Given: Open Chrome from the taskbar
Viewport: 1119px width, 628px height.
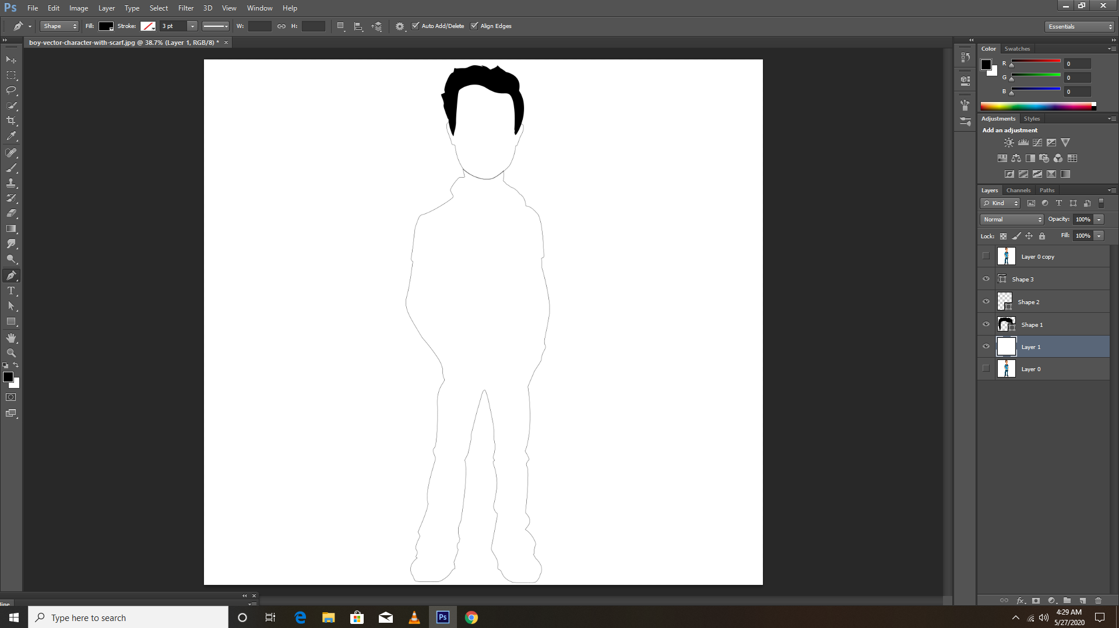Looking at the screenshot, I should [471, 618].
